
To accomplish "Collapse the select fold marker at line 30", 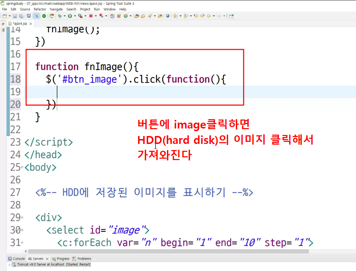I will 22,230.
